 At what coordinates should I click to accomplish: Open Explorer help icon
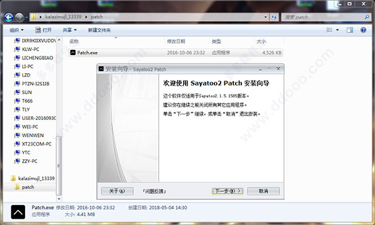point(363,30)
